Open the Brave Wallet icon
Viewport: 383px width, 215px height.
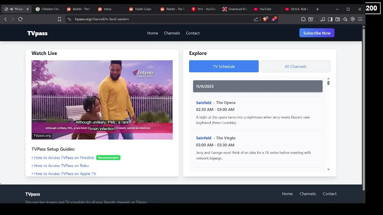point(338,19)
